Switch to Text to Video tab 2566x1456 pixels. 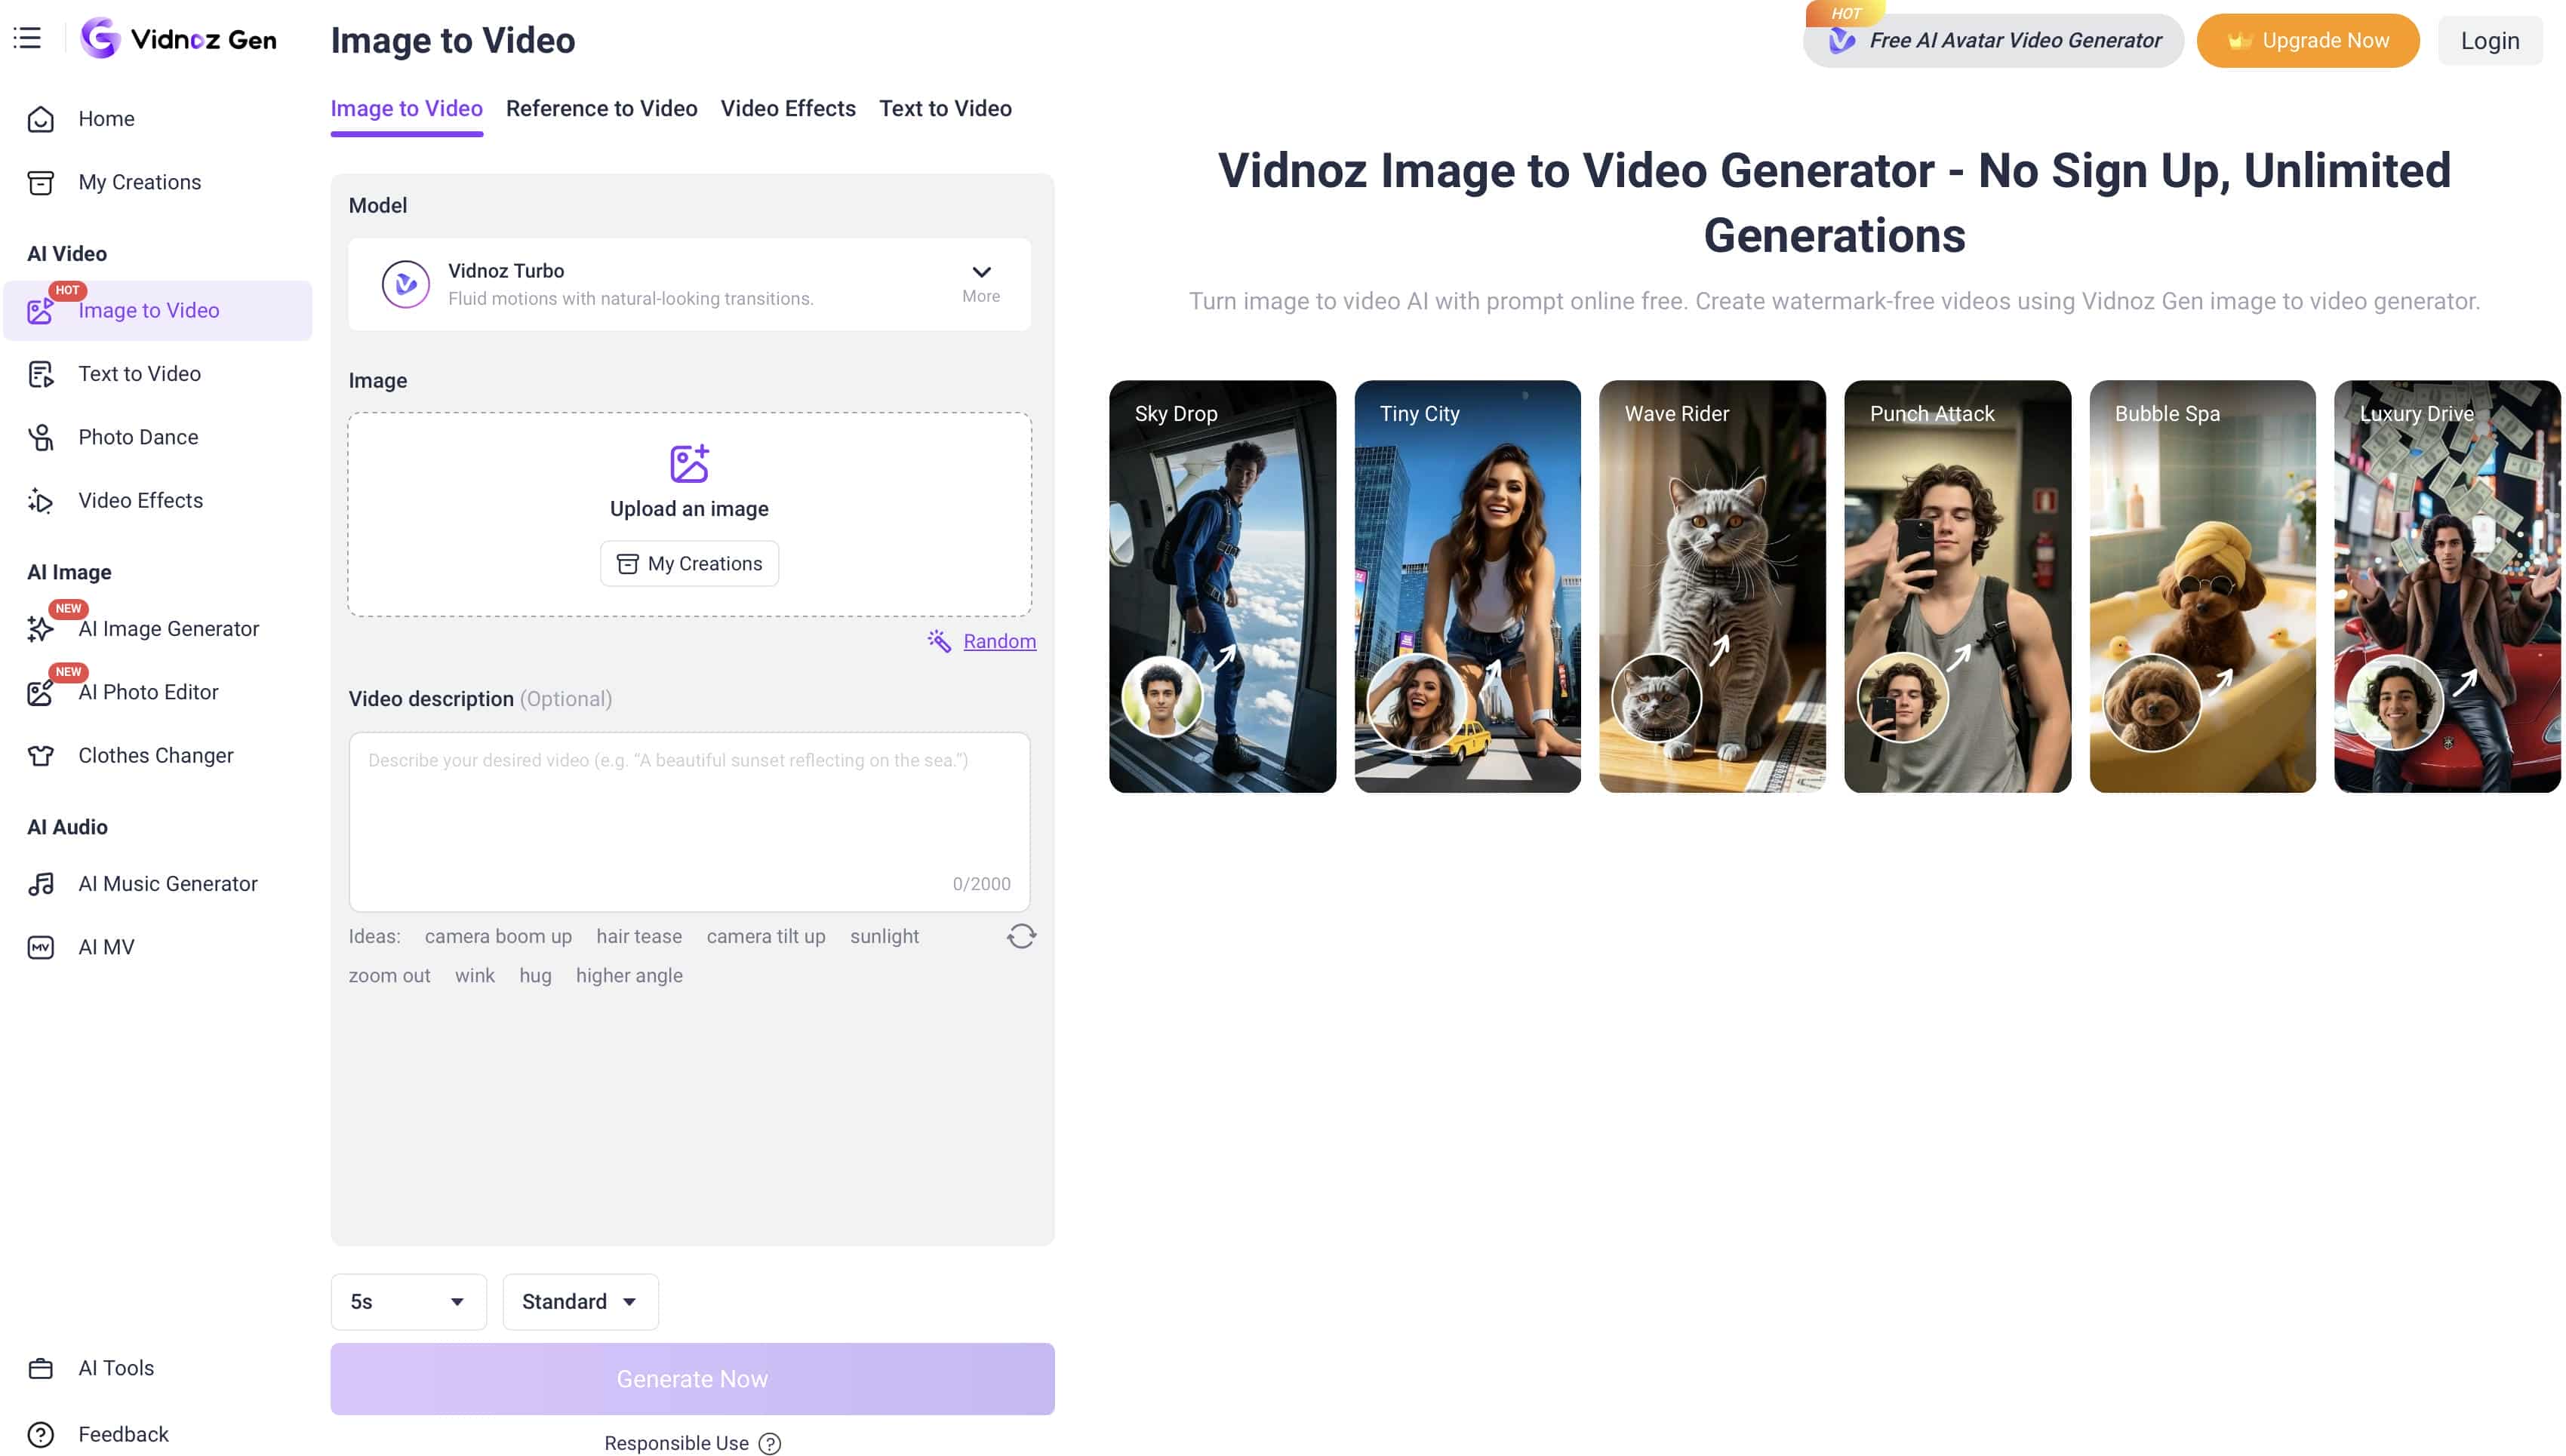pyautogui.click(x=944, y=108)
